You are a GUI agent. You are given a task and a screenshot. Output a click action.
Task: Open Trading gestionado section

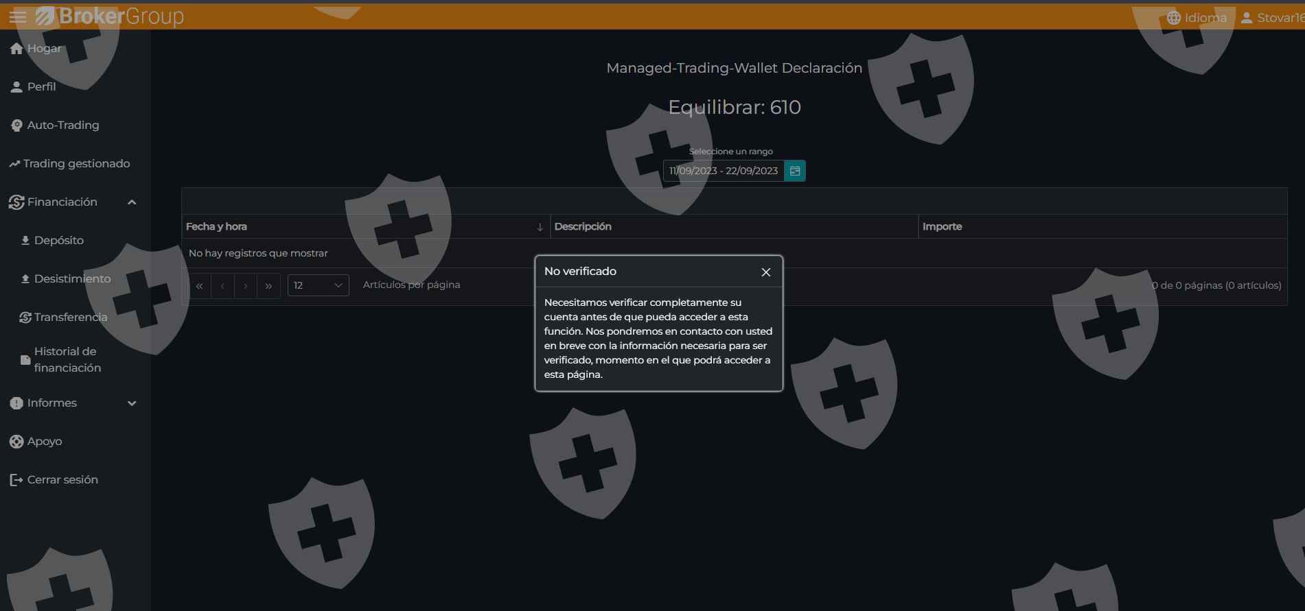pyautogui.click(x=76, y=164)
